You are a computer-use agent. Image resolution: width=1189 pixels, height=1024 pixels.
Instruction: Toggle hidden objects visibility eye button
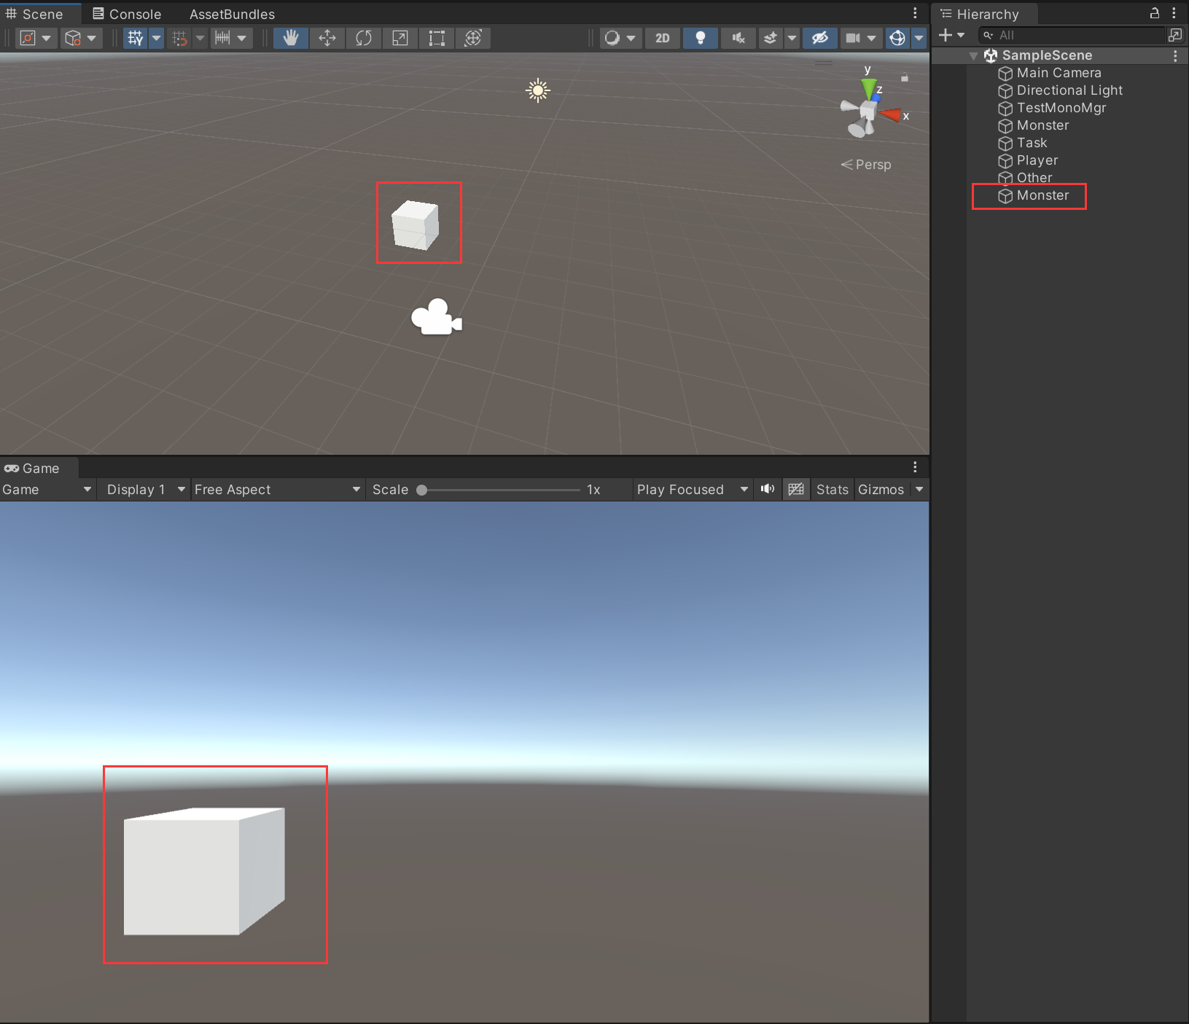820,38
